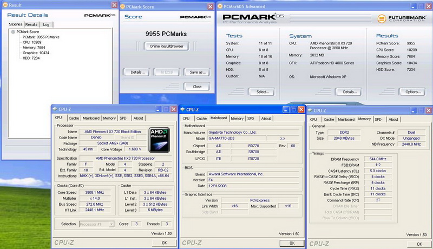This screenshot has height=249, width=433.
Task: Click the Core Speed 3808.1 MHz field
Action: [94, 192]
